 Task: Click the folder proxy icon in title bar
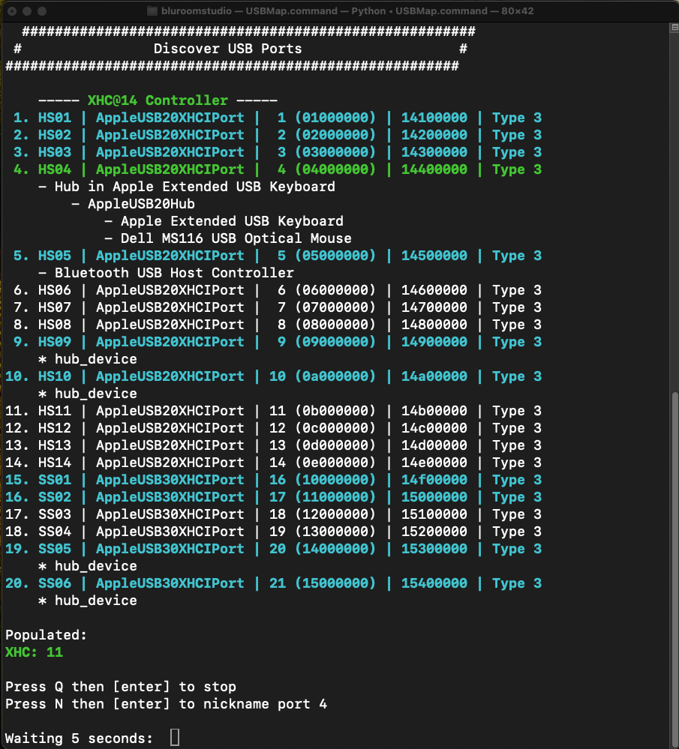(x=152, y=11)
